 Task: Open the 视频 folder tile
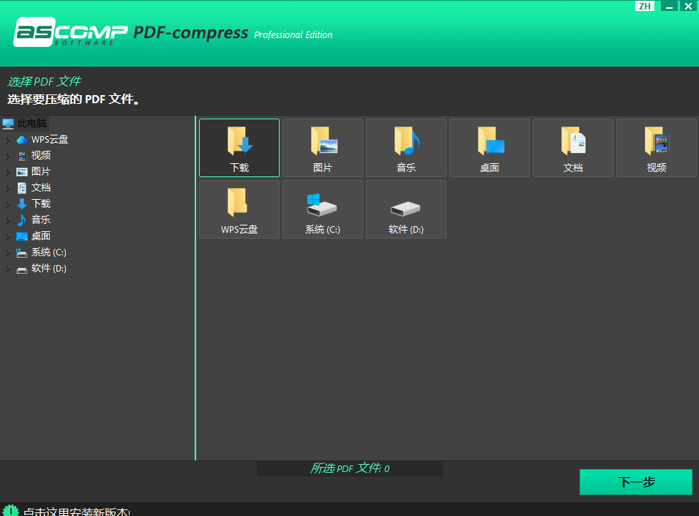657,148
